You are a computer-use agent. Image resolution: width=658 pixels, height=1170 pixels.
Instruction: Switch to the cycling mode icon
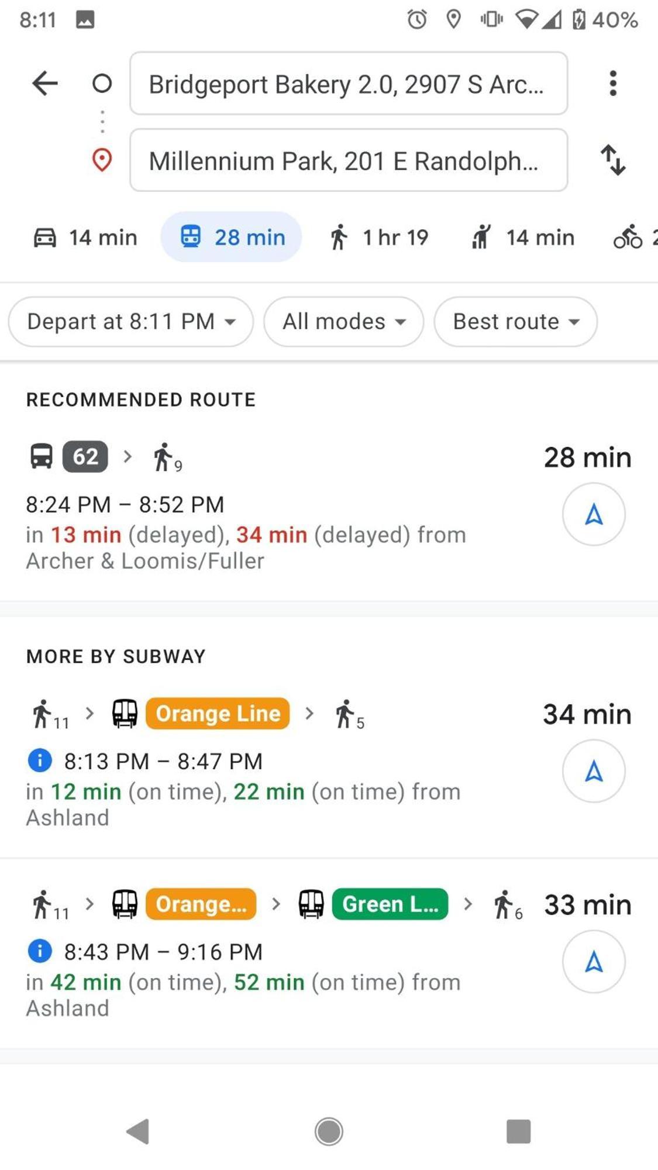point(629,237)
